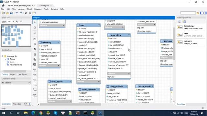207x116 pixels.
Task: Collapse the kindness_db tree node
Action: (3, 56)
